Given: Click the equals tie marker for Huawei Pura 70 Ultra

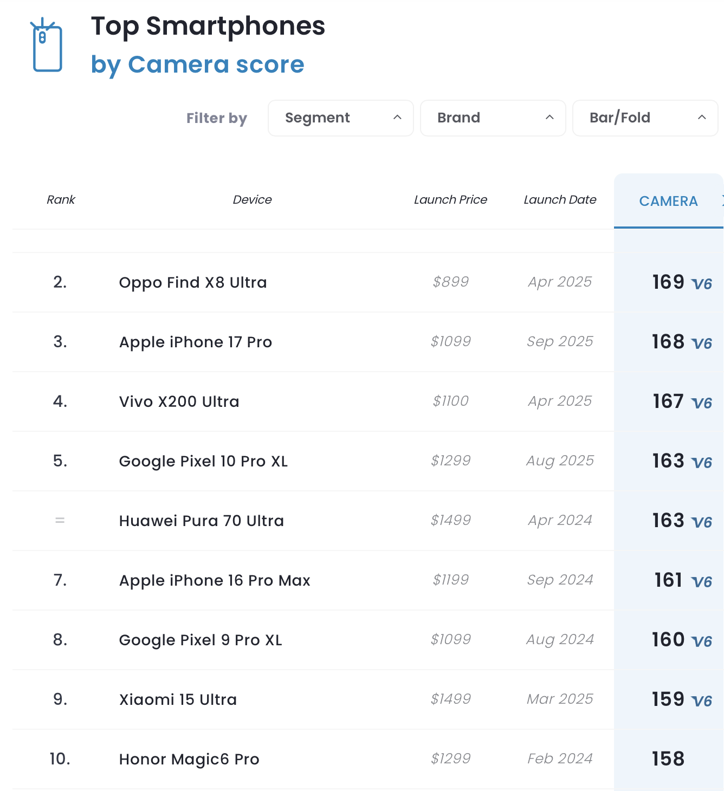Looking at the screenshot, I should [x=60, y=520].
